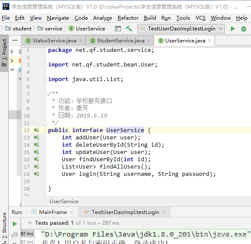Click the Build project hammer icon
251x244 pixels.
click(x=129, y=29)
